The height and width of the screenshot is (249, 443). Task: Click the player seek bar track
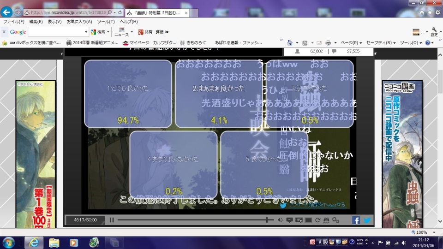point(196,219)
